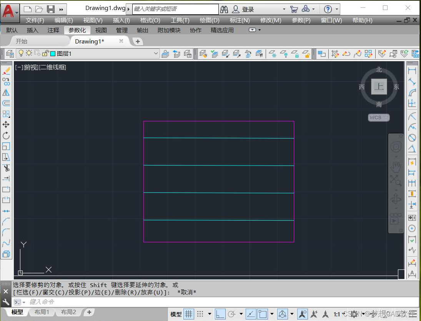The height and width of the screenshot is (321, 421).
Task: Select the Join tool
Action: 6,211
